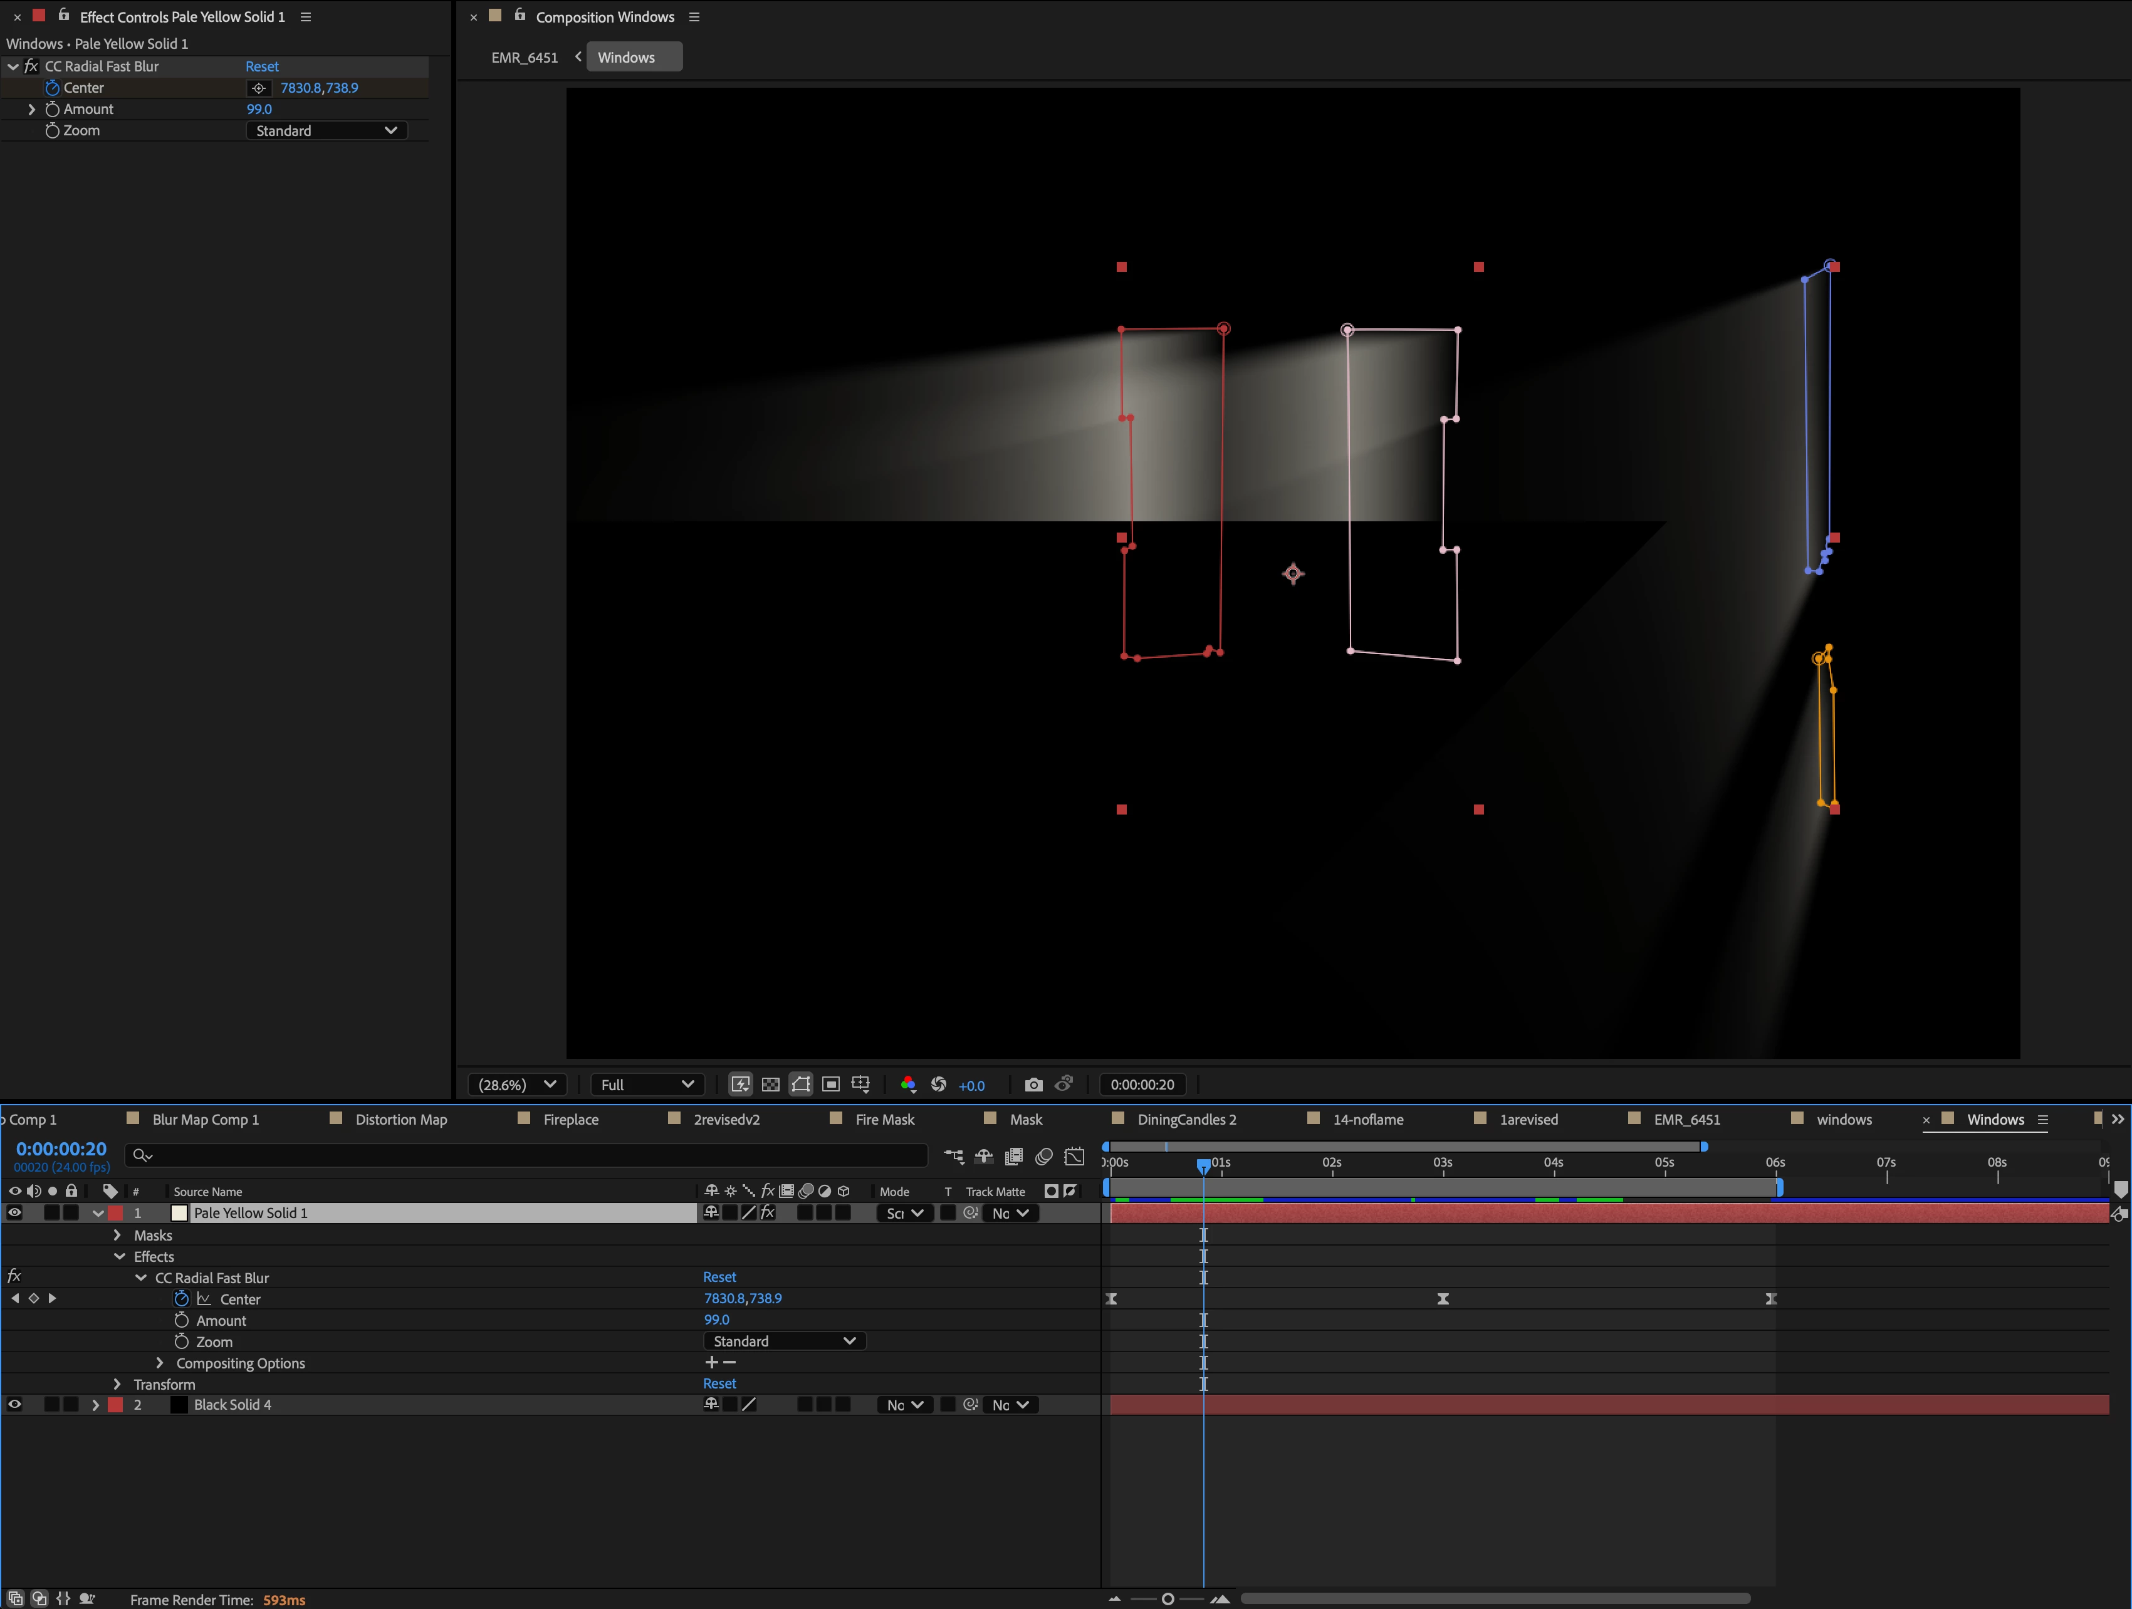Open show channel and color management icon
The image size is (2132, 1609).
[908, 1085]
